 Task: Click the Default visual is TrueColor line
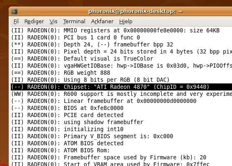(82, 59)
